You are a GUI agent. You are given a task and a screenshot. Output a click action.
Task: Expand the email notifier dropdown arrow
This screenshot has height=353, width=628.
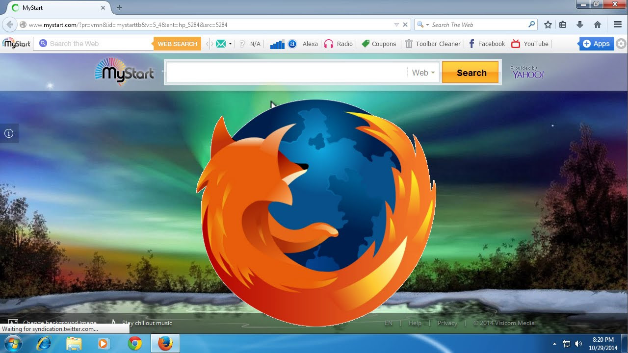(x=230, y=44)
